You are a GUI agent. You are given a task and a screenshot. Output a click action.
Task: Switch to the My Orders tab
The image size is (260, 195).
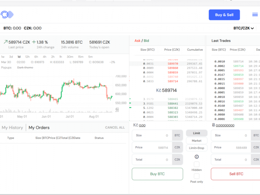point(39,128)
